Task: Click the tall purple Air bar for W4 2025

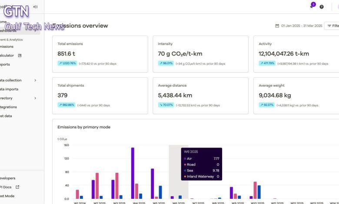Action: [x=133, y=173]
